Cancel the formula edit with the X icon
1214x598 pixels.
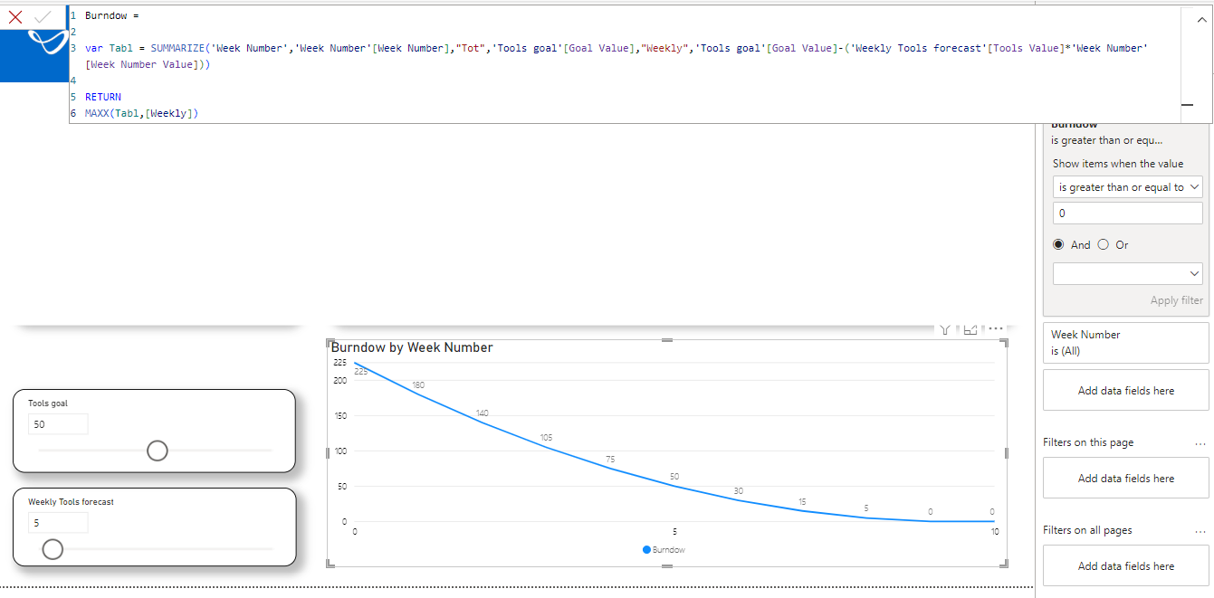click(x=14, y=16)
